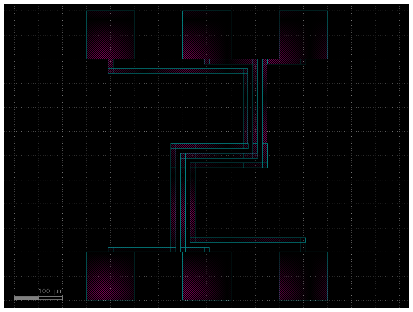Click the 100 µm scale label text

pos(50,291)
